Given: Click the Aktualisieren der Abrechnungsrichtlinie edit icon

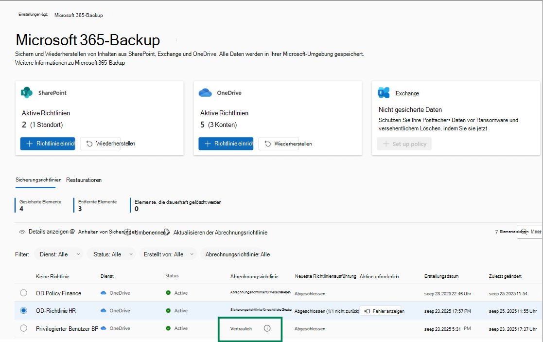Looking at the screenshot, I should click(167, 232).
